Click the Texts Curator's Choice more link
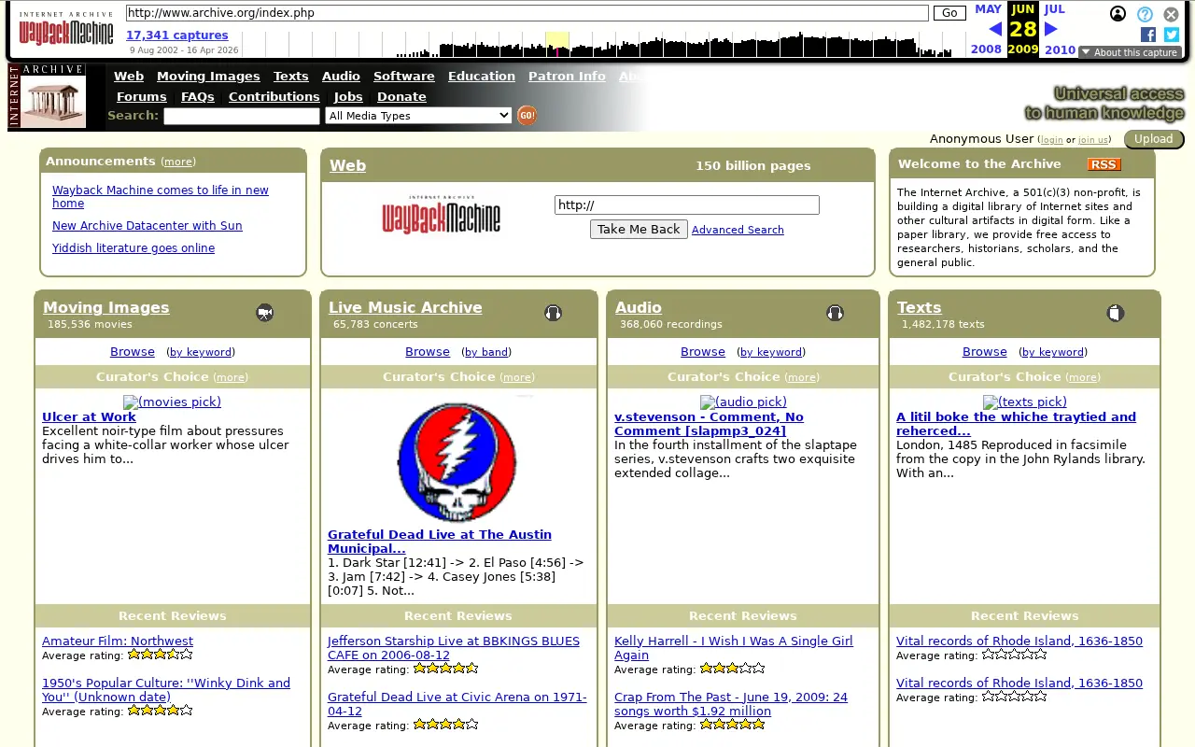The image size is (1195, 747). 1083,378
